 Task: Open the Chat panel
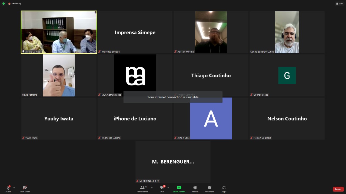pos(162,189)
